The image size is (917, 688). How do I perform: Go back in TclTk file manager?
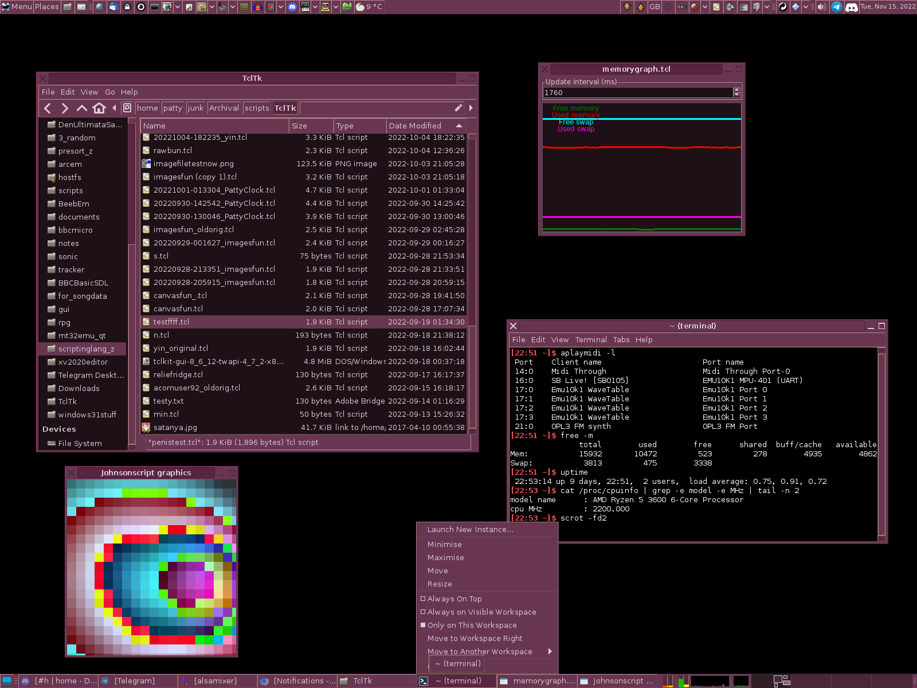coord(48,108)
